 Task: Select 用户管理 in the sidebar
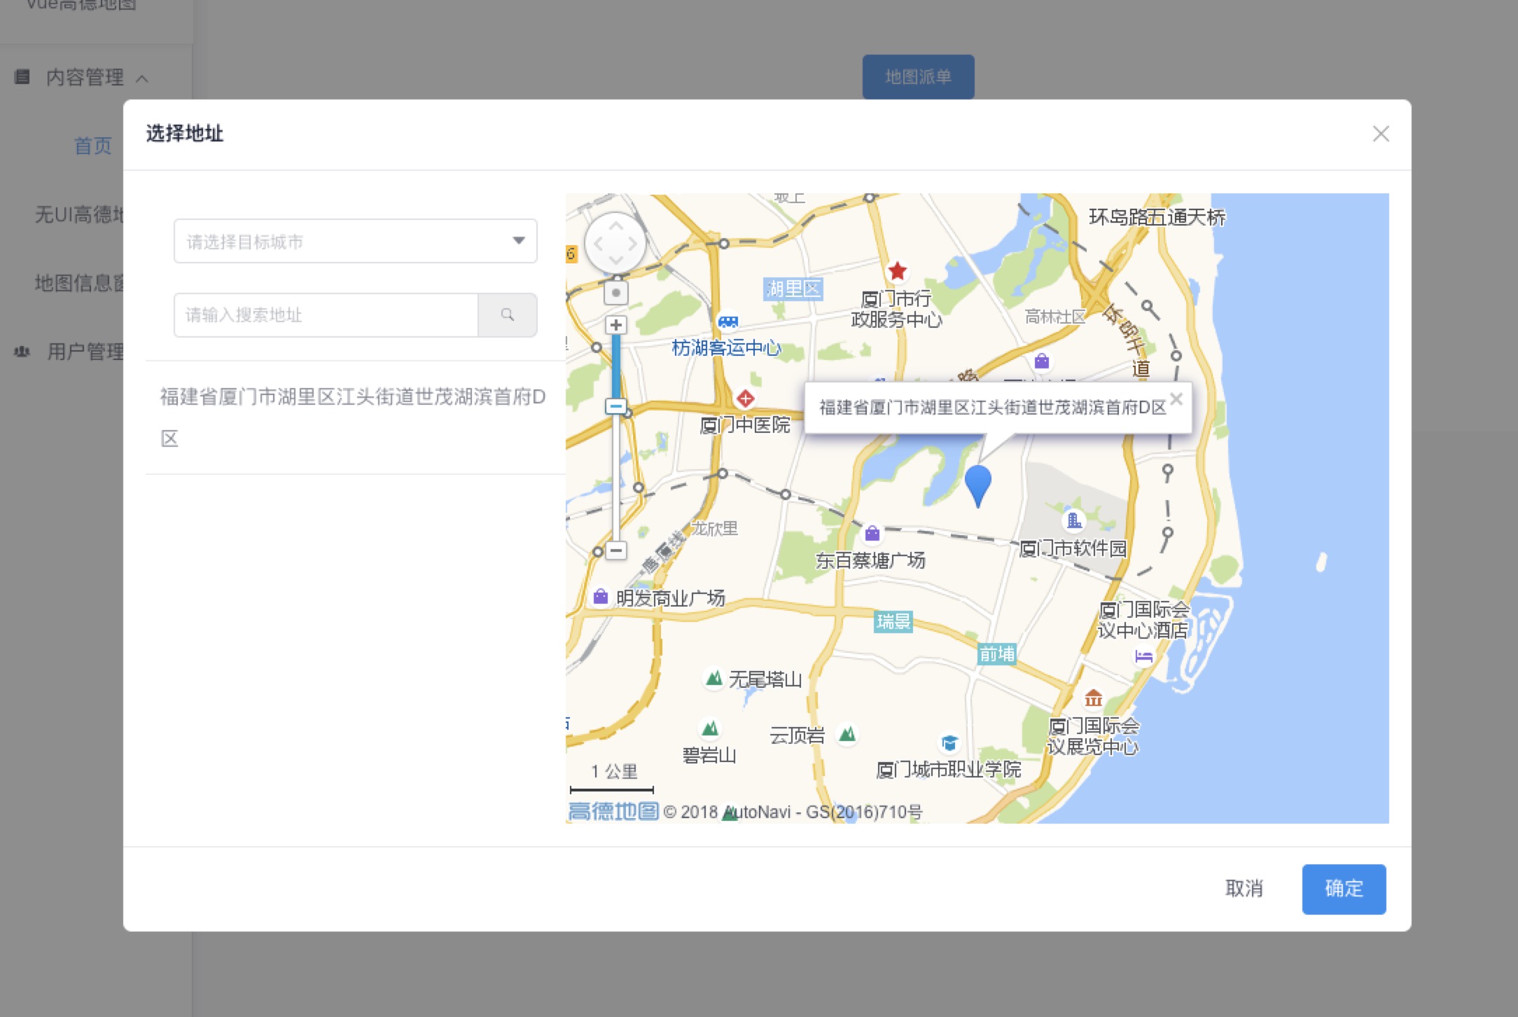tap(84, 352)
